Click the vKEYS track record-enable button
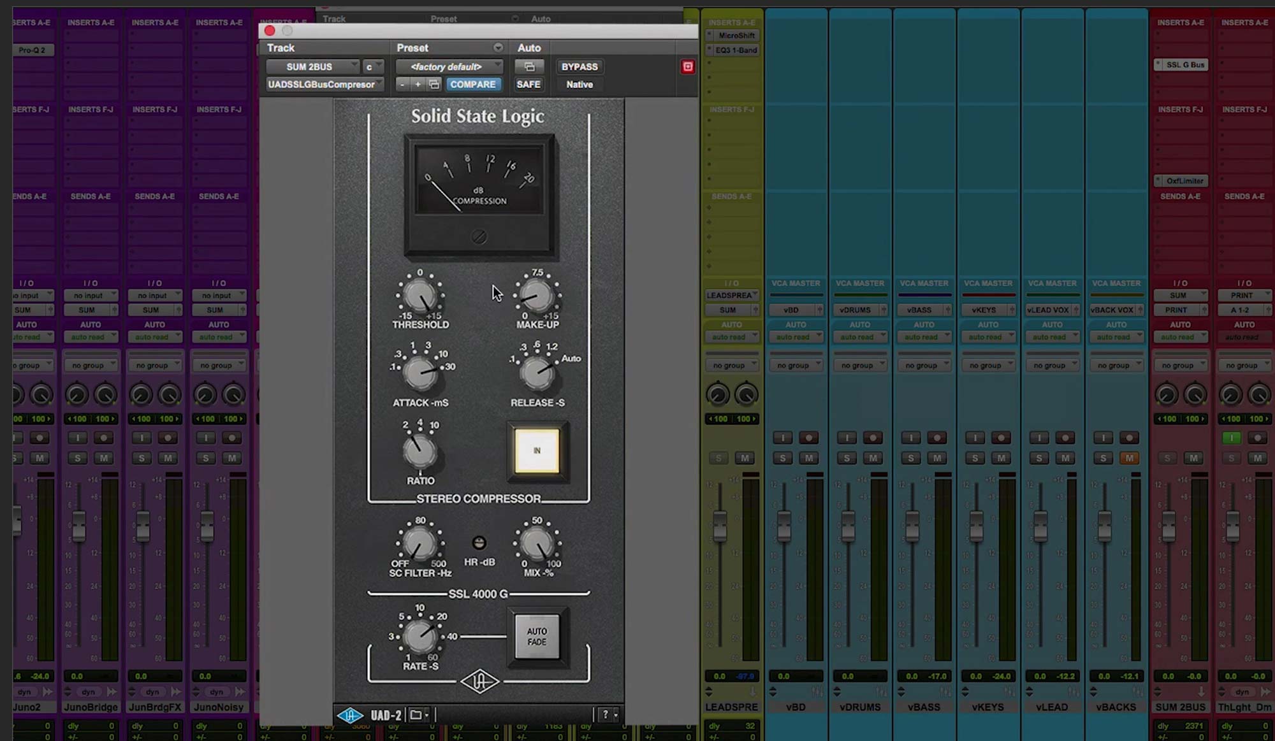The height and width of the screenshot is (741, 1275). coord(1001,438)
